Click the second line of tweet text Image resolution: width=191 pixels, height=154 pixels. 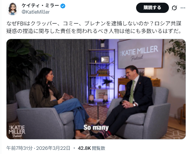94,31
